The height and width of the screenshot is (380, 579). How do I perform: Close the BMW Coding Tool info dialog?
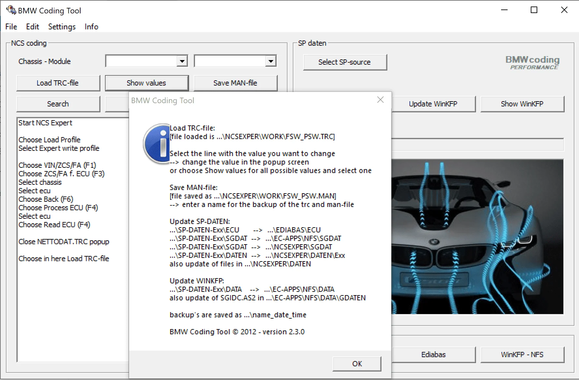click(x=380, y=100)
